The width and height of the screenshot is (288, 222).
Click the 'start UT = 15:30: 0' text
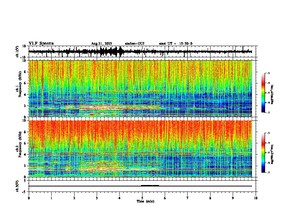click(176, 44)
